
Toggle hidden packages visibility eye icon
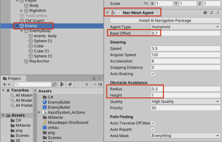95,85
